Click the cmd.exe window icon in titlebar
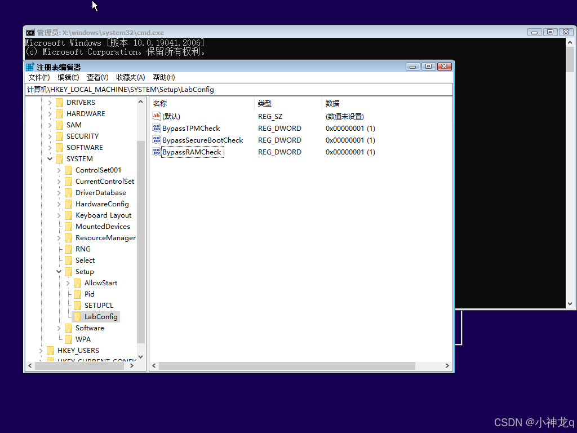Screen dimensions: 577x433 click(30, 32)
